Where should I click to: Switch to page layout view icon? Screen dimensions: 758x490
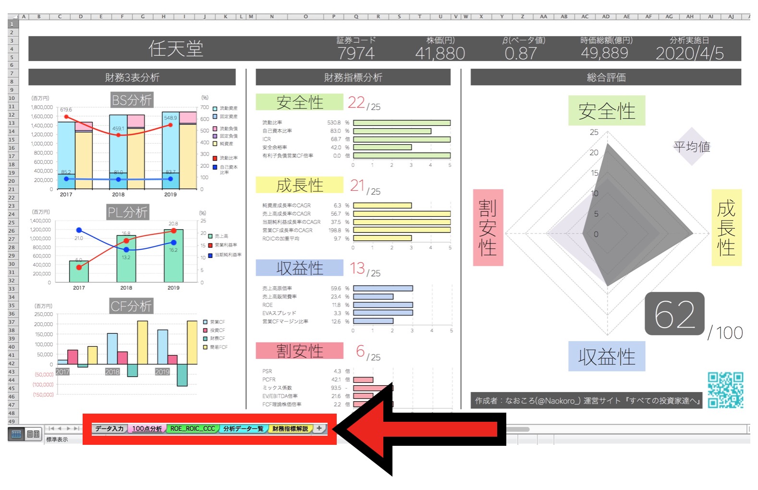pos(33,434)
